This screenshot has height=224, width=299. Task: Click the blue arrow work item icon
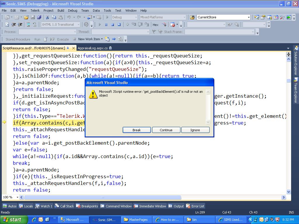click(114, 39)
